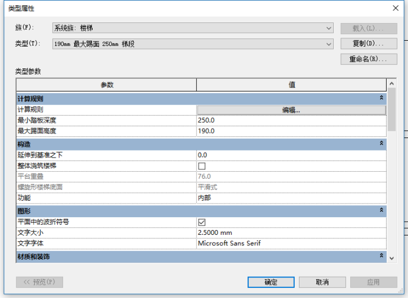This screenshot has height=298, width=408.
Task: Edit 文字字体 value Microsoft Sans Serif
Action: [291, 243]
